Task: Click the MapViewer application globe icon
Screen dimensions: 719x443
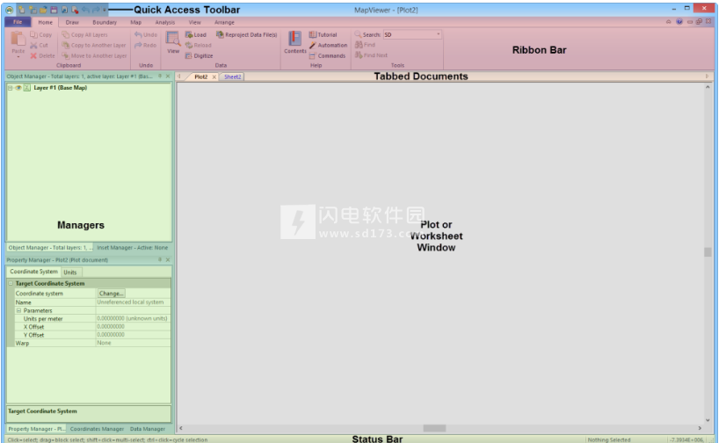Action: click(9, 10)
